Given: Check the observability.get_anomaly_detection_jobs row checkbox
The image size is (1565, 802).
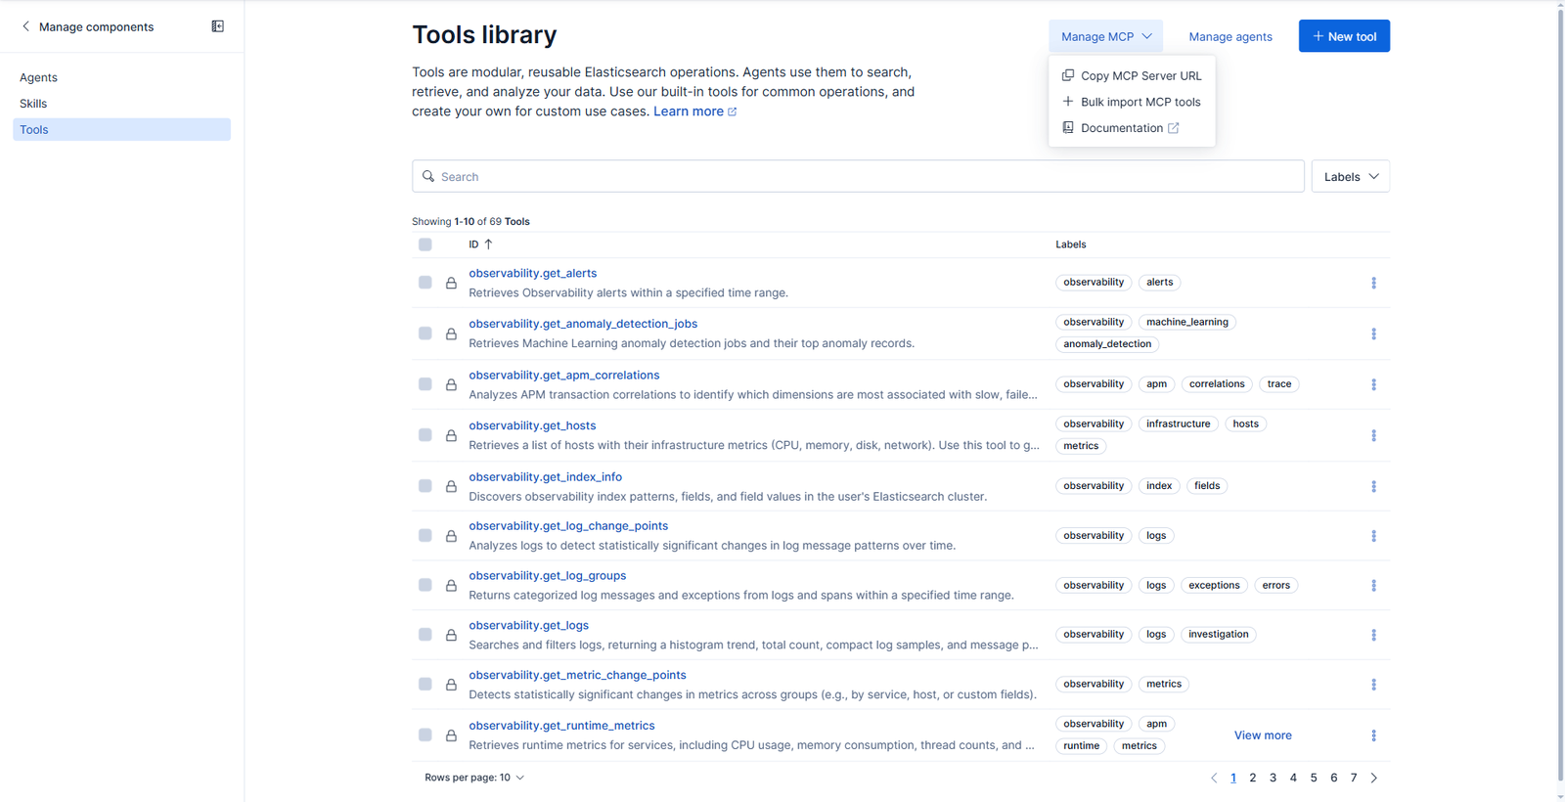Looking at the screenshot, I should [425, 333].
